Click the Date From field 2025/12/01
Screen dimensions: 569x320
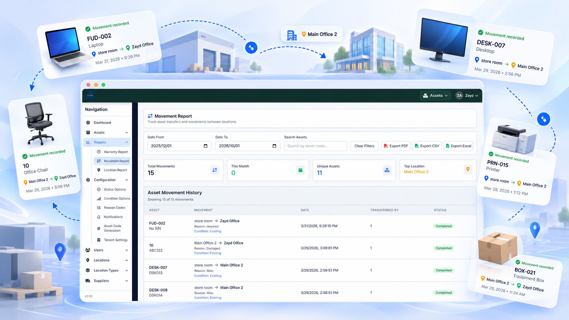[x=179, y=146]
